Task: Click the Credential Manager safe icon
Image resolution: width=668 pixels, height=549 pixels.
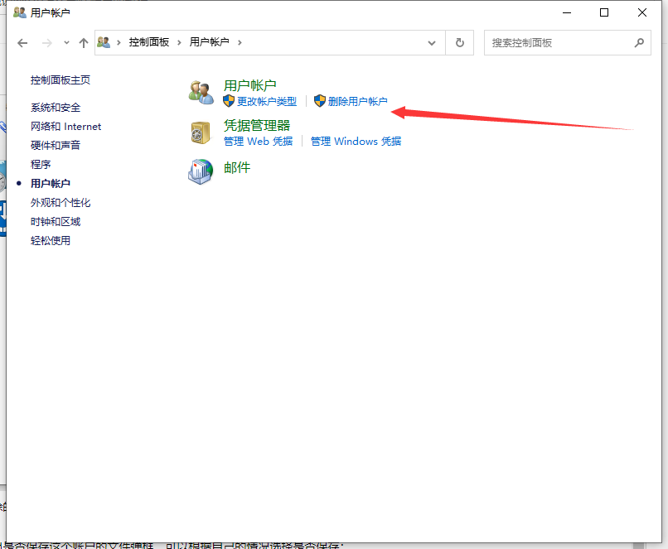Action: (x=201, y=132)
